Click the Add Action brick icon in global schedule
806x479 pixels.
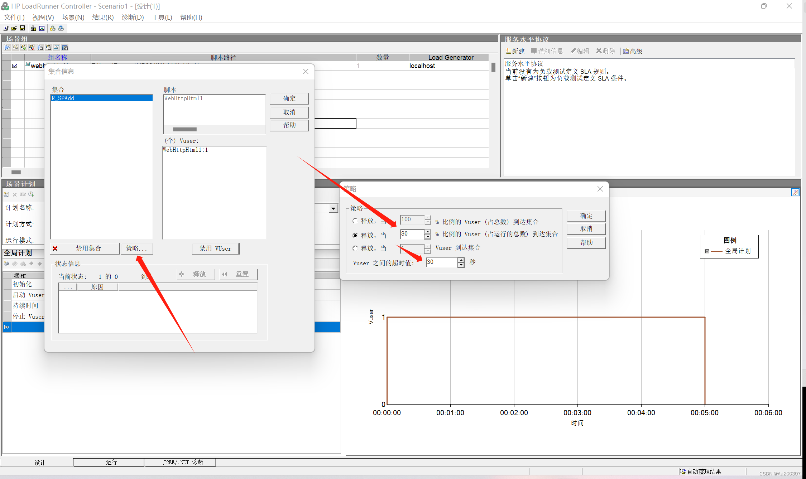point(6,264)
